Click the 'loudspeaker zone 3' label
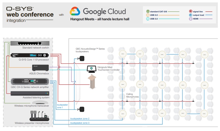Screen dimensions: 220x131 pyautogui.click(x=80, y=123)
